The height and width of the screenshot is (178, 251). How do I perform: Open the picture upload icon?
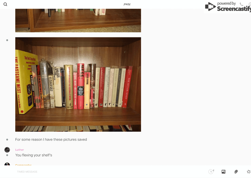[x=223, y=172]
